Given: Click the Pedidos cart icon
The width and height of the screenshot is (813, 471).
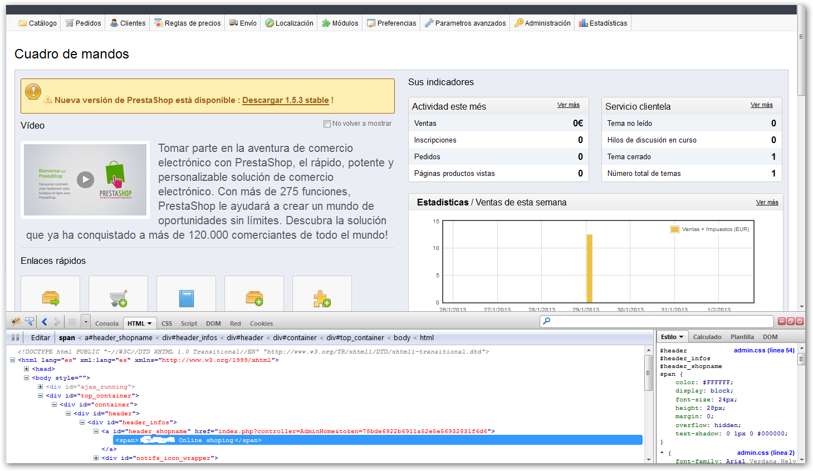Looking at the screenshot, I should (x=70, y=23).
